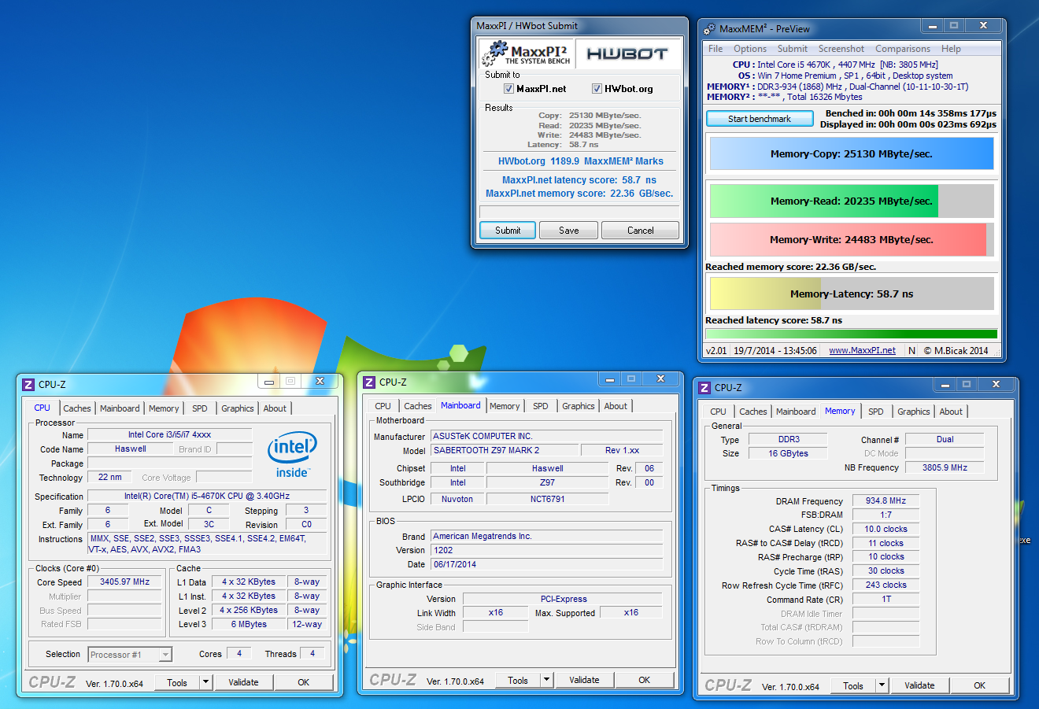
Task: Switch to Mainboard tab in CPU-Z CPU window
Action: pos(120,408)
